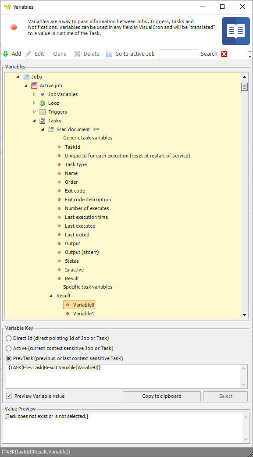Viewport: 253px width, 457px height.
Task: Click the Loop green arrows icon
Action: tap(43, 103)
